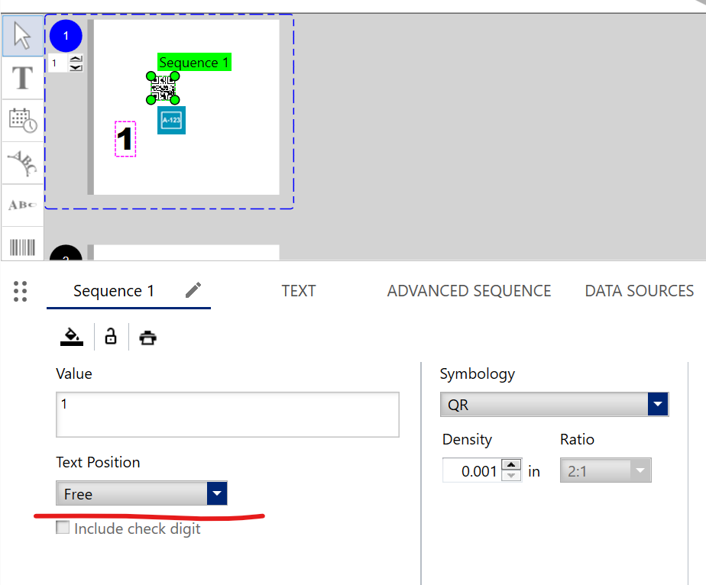Image resolution: width=706 pixels, height=585 pixels.
Task: Switch to the TEXT tab
Action: point(298,291)
